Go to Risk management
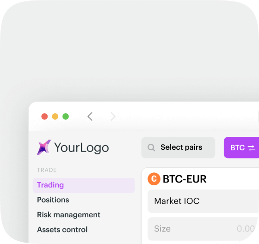Viewport: 259px width, 244px height. (x=68, y=215)
